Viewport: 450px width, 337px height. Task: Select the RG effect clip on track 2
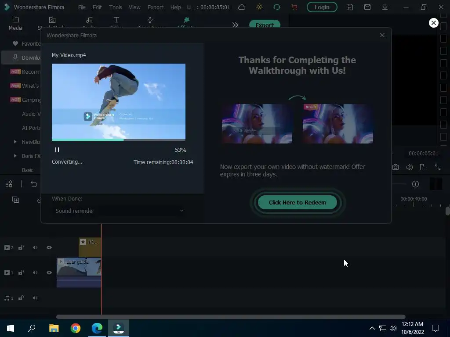[90, 247]
